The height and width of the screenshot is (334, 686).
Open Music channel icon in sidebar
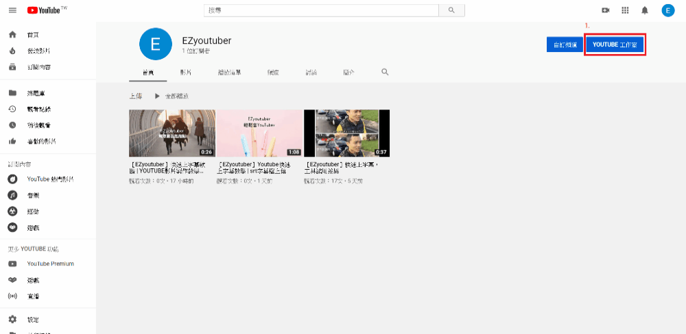[12, 195]
